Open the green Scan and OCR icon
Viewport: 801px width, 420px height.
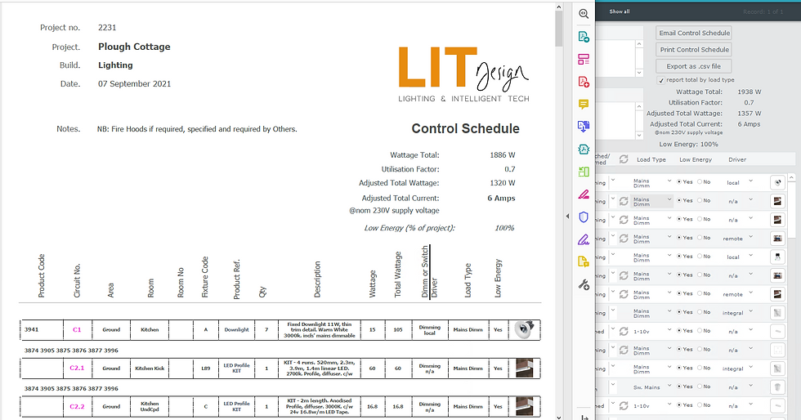[x=584, y=172]
